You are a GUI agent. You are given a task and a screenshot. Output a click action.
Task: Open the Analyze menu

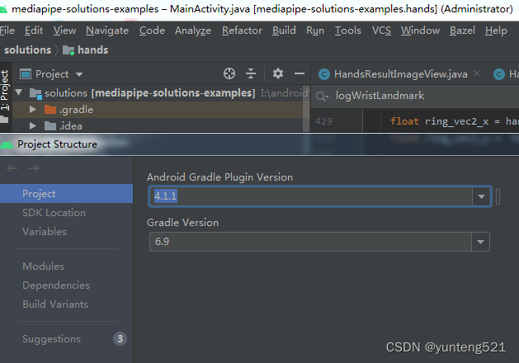tap(193, 31)
